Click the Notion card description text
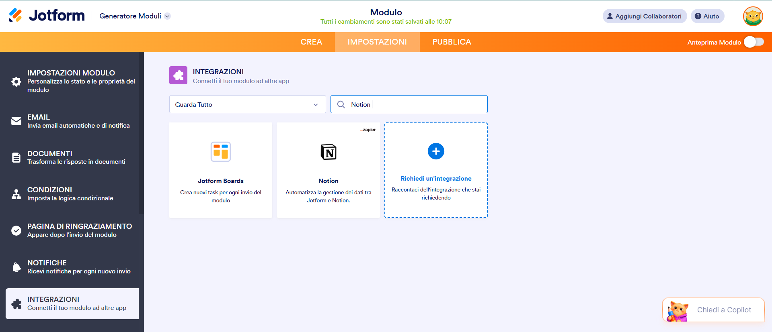 tap(329, 196)
